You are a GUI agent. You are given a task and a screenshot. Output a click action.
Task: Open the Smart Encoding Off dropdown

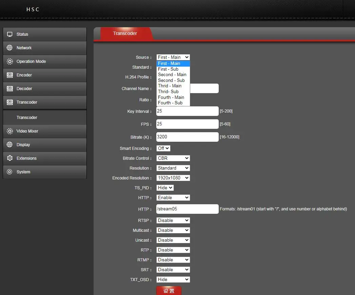pos(163,148)
